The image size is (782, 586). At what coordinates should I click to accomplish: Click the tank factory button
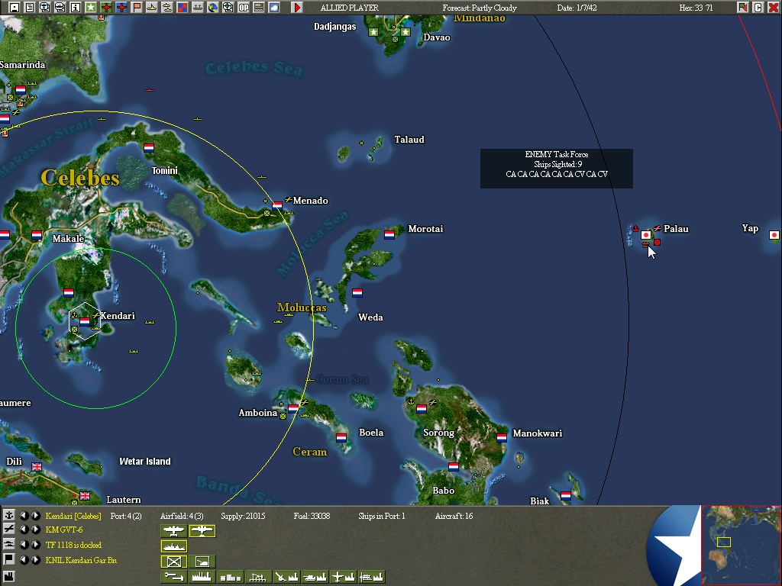click(x=315, y=577)
